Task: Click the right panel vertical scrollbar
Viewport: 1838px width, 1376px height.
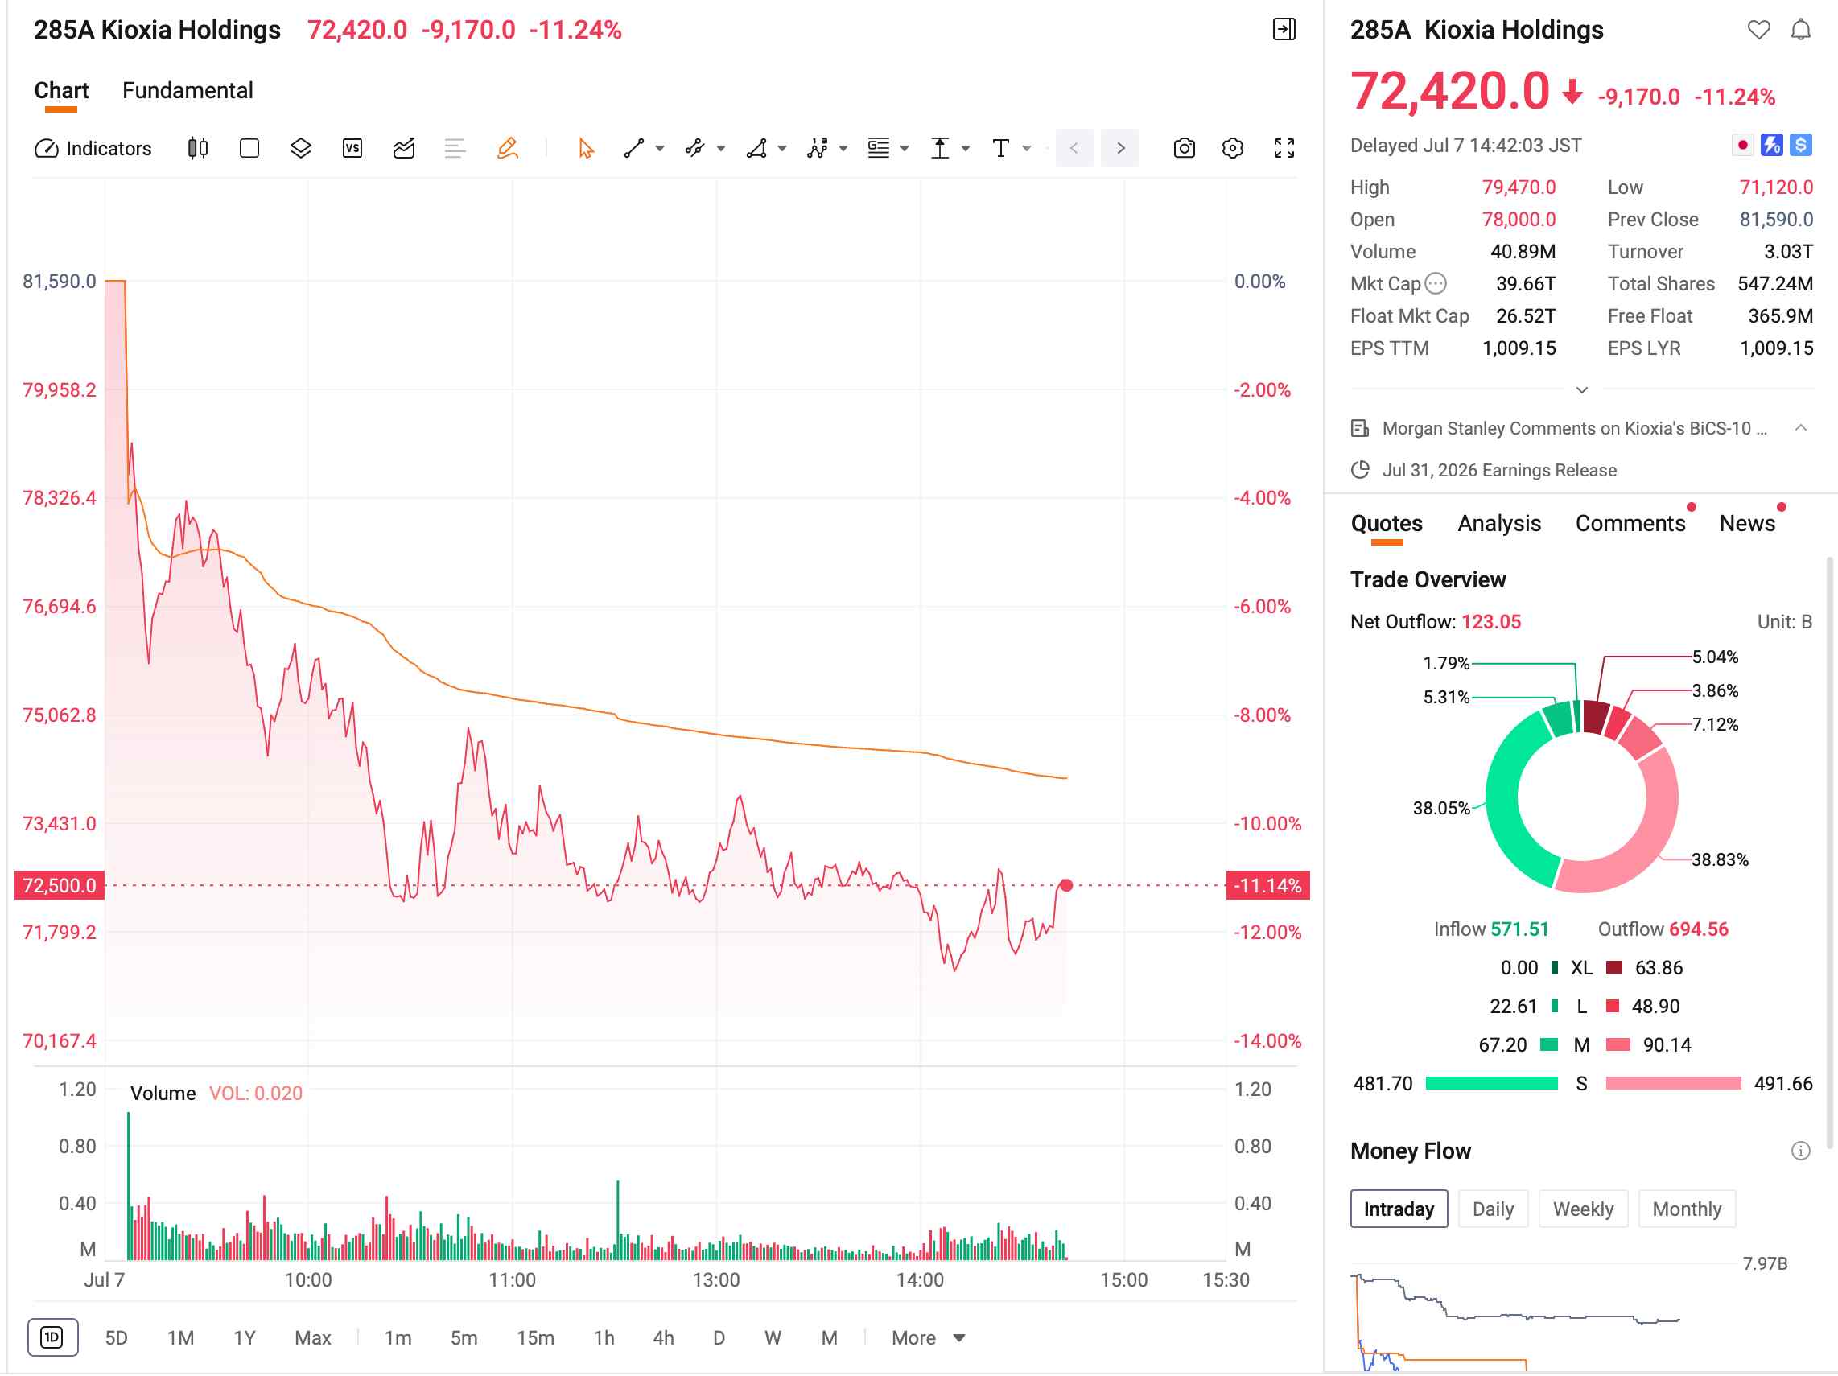Action: (x=1829, y=851)
